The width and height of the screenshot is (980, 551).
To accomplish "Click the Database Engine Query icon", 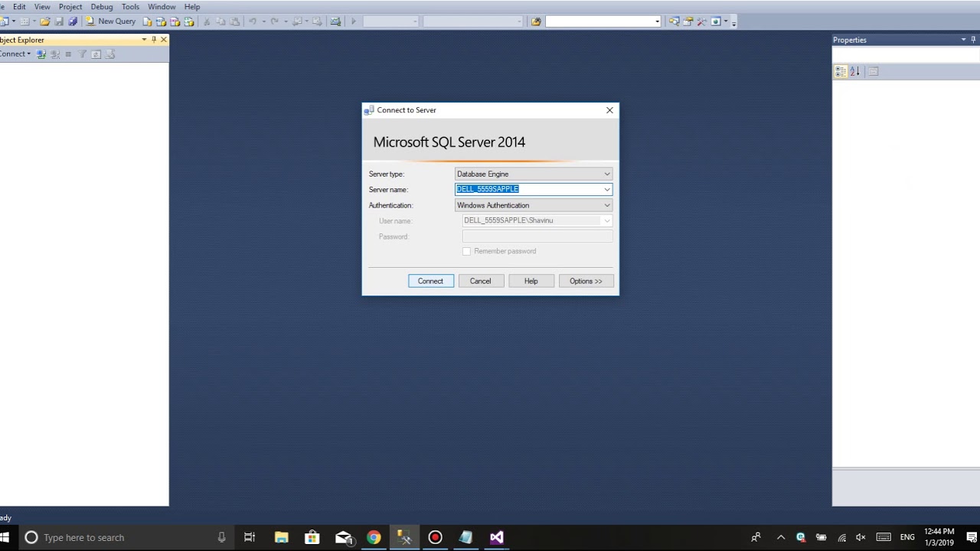I will 148,21.
